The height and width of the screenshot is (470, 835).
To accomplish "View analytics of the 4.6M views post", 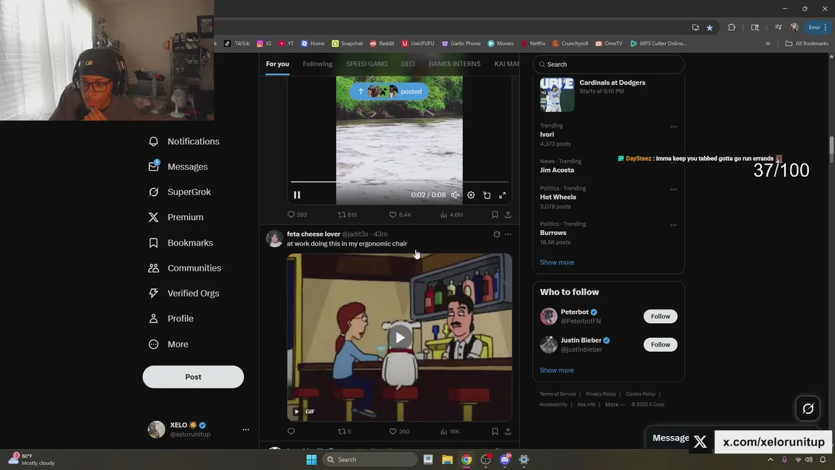I will (x=451, y=214).
